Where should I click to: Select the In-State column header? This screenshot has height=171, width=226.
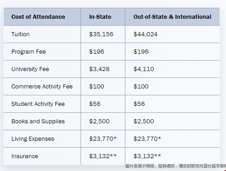[100, 17]
